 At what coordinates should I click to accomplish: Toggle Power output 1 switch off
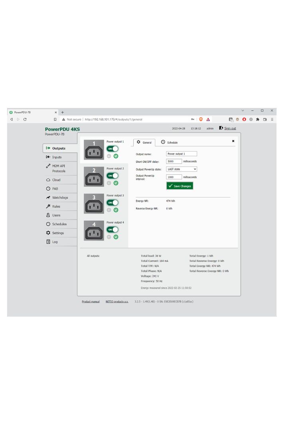[x=112, y=148]
